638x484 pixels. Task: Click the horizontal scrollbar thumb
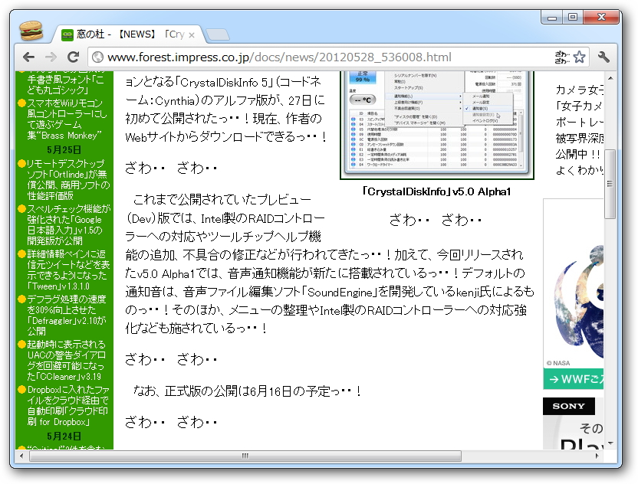tap(245, 456)
